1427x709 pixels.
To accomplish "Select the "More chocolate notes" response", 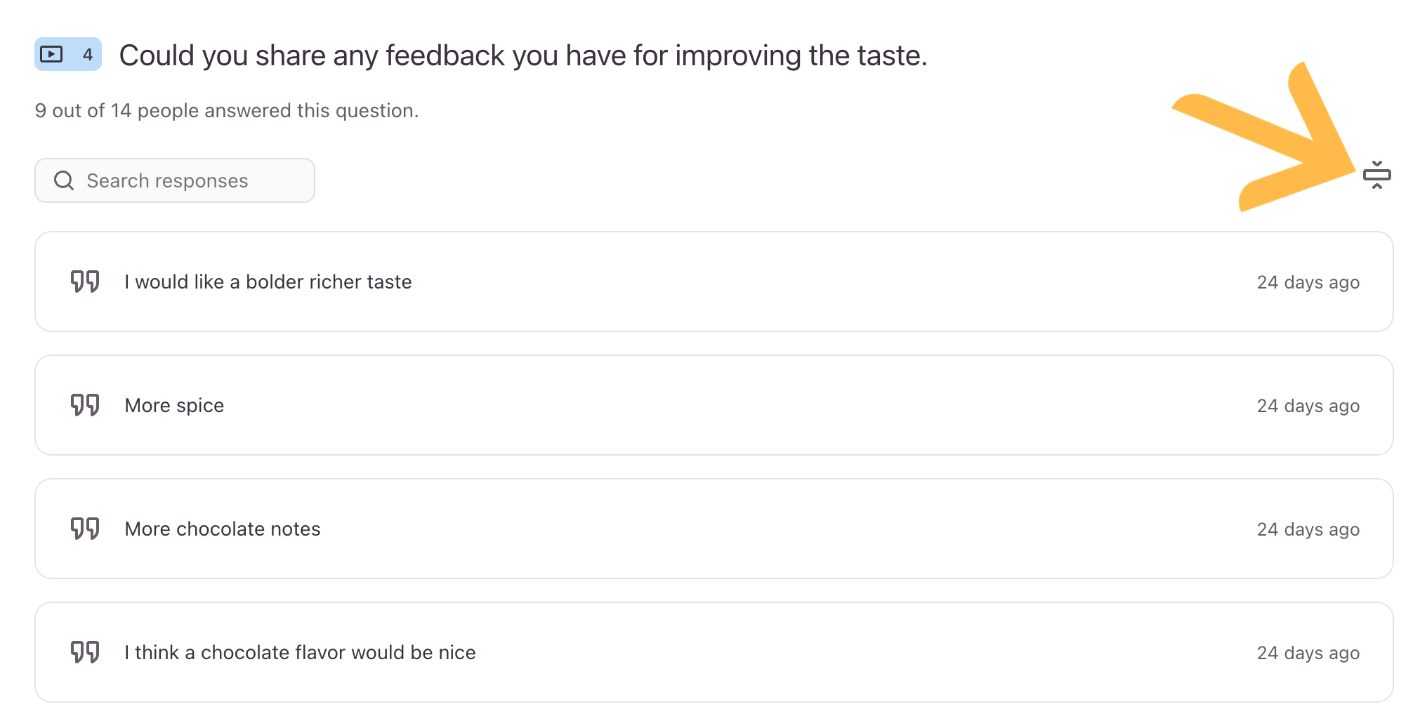I will [223, 529].
